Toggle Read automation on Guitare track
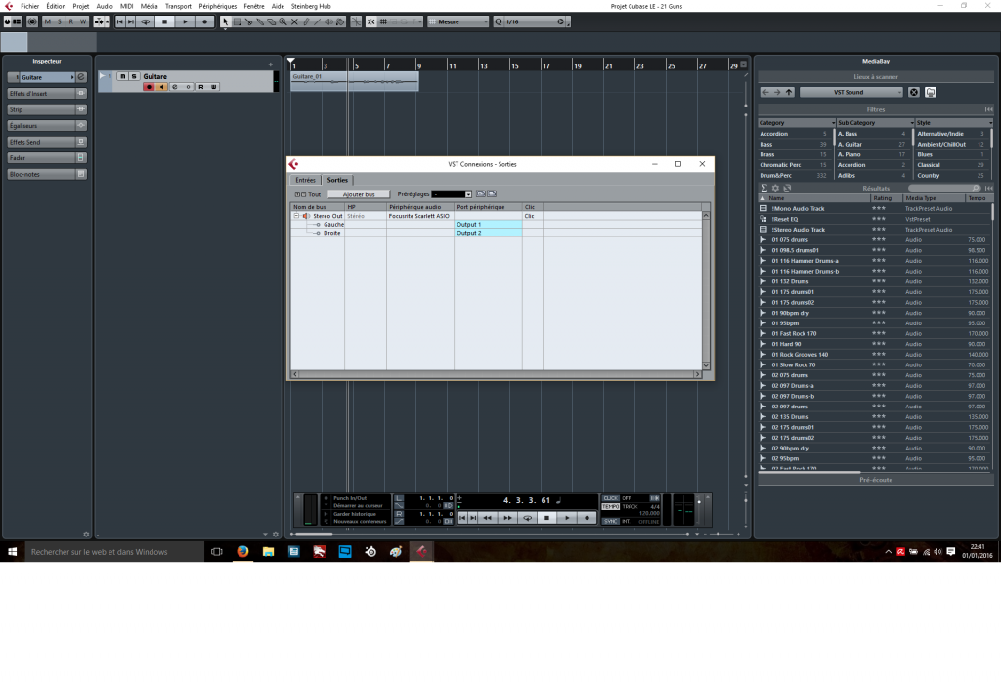 pyautogui.click(x=201, y=87)
